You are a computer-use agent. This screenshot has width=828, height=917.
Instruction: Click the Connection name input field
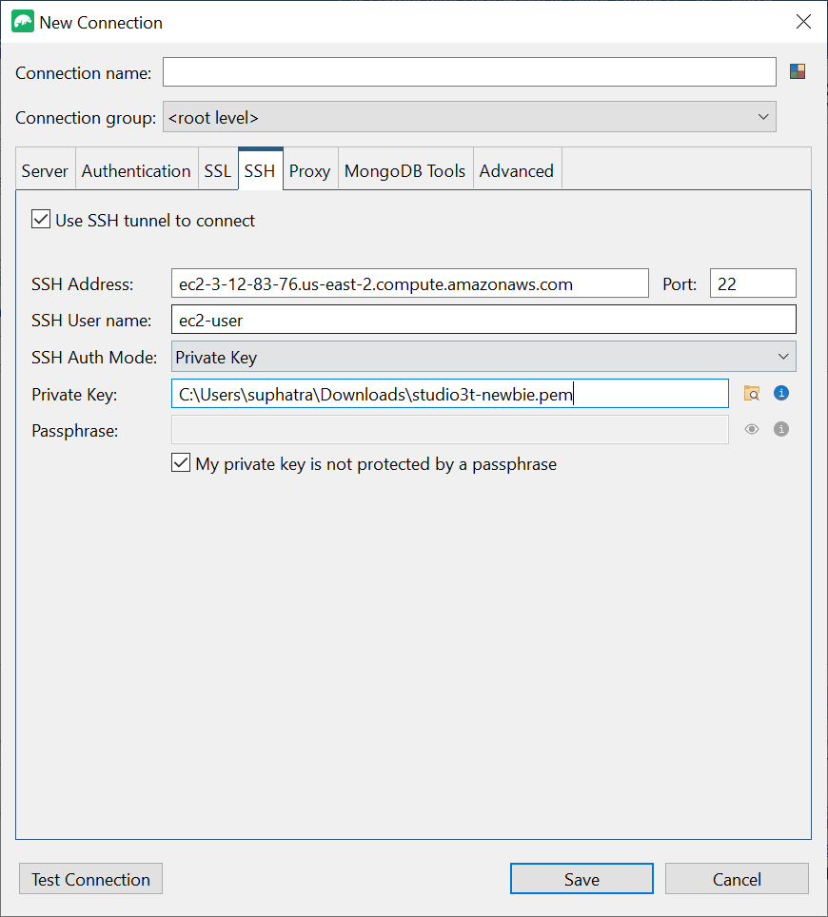469,70
